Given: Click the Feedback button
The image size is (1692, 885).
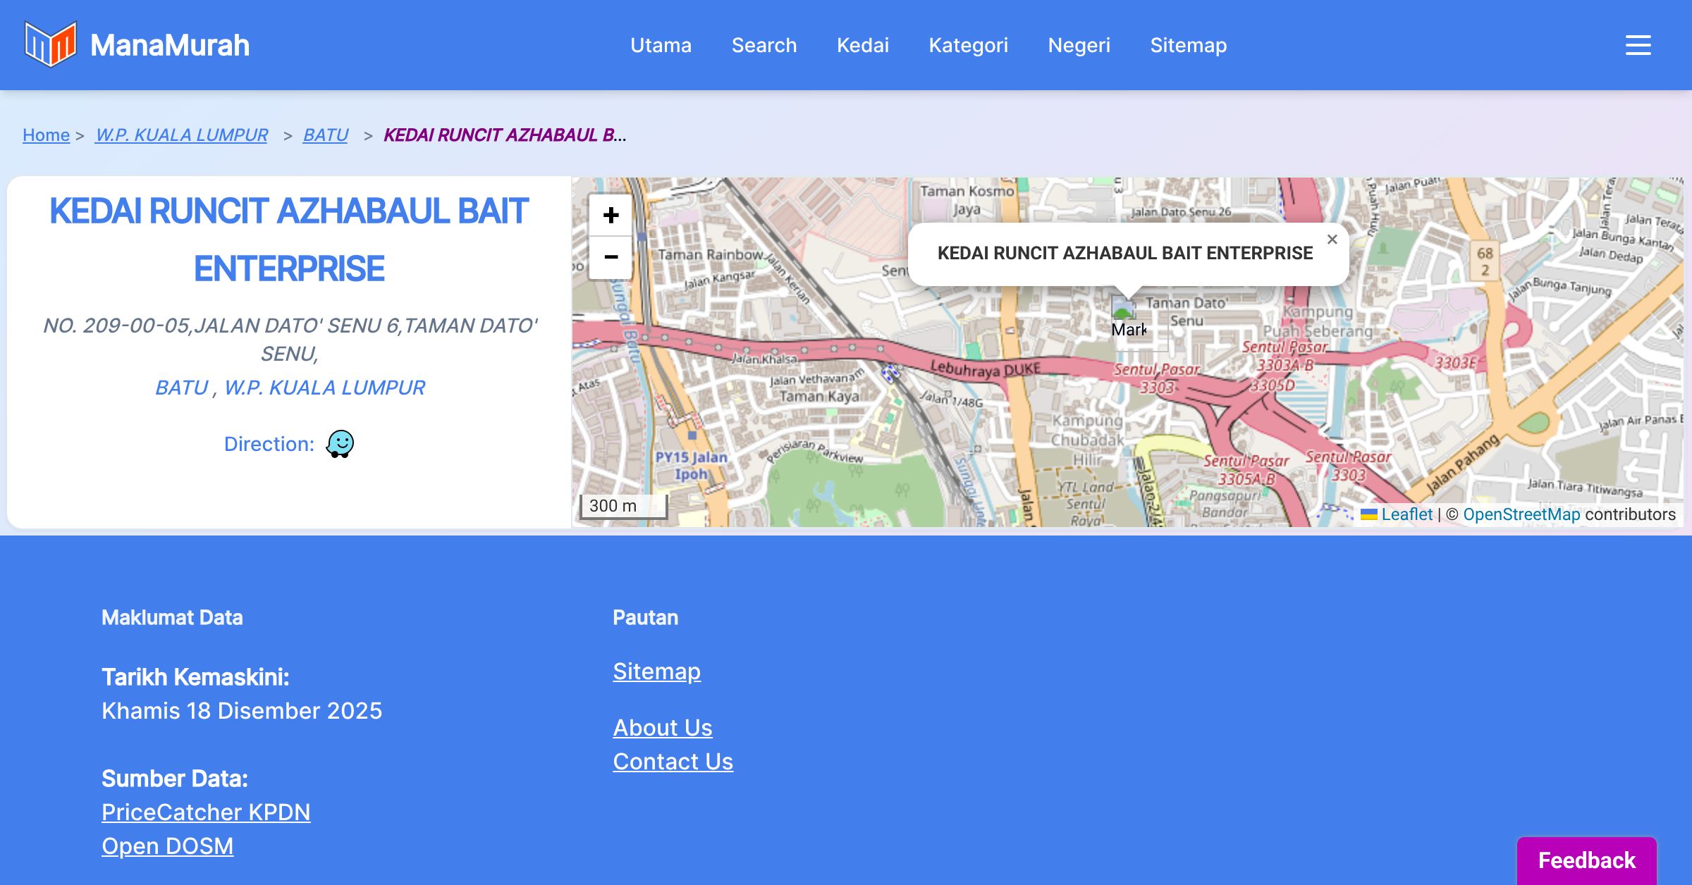Looking at the screenshot, I should tap(1586, 860).
